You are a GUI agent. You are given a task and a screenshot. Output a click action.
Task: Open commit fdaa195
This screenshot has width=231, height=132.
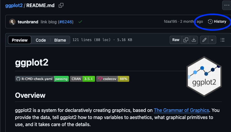171,22
